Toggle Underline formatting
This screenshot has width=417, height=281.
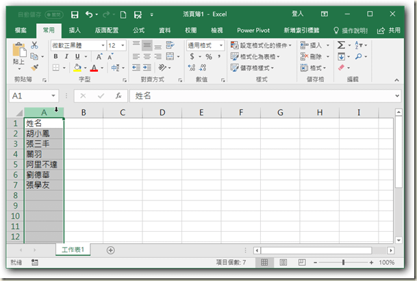point(77,56)
